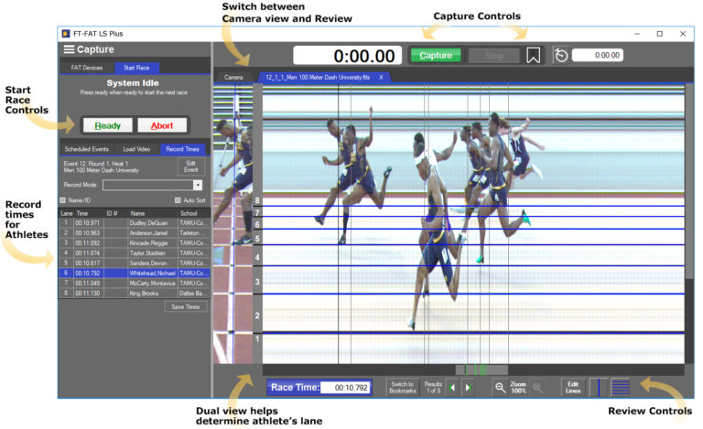Select the vertical line view icon
703x429 pixels.
point(598,388)
